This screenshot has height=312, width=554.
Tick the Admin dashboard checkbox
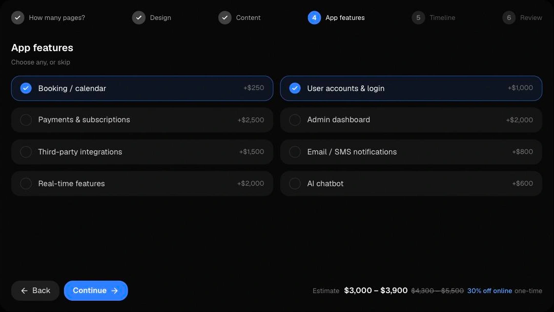295,120
